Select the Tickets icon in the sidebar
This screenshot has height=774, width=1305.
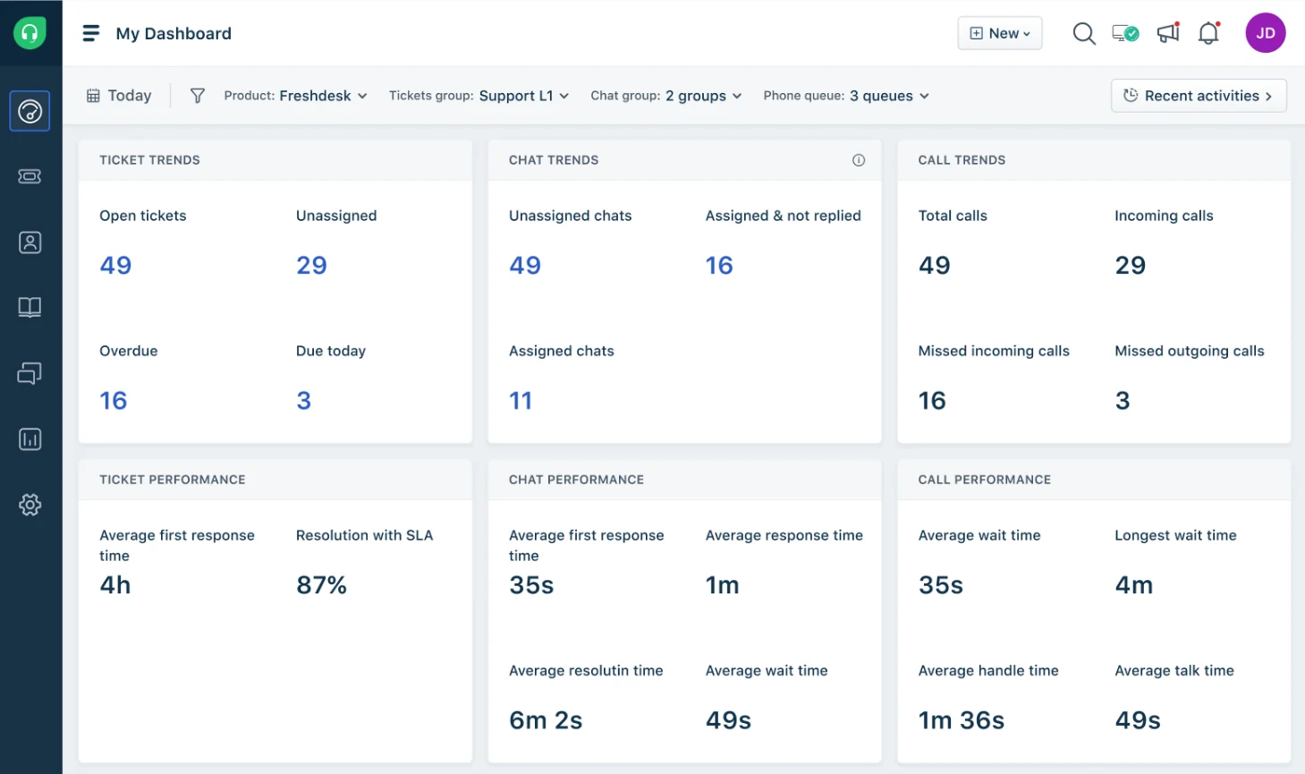(30, 176)
